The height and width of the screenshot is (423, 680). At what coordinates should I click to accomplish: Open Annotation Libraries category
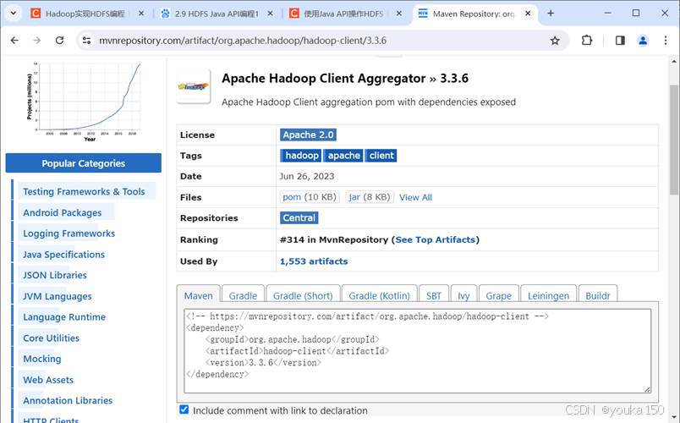68,400
